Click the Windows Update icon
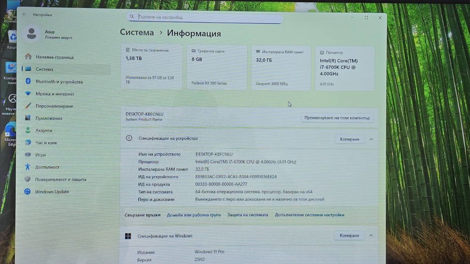The image size is (470, 264). tap(27, 191)
